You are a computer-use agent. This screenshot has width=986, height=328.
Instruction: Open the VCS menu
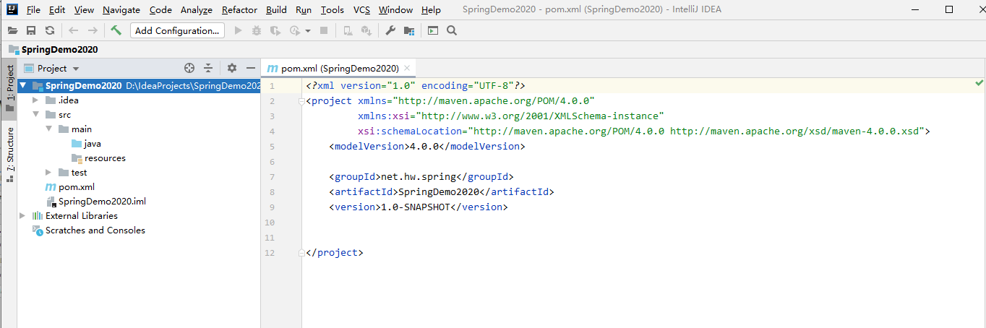361,10
